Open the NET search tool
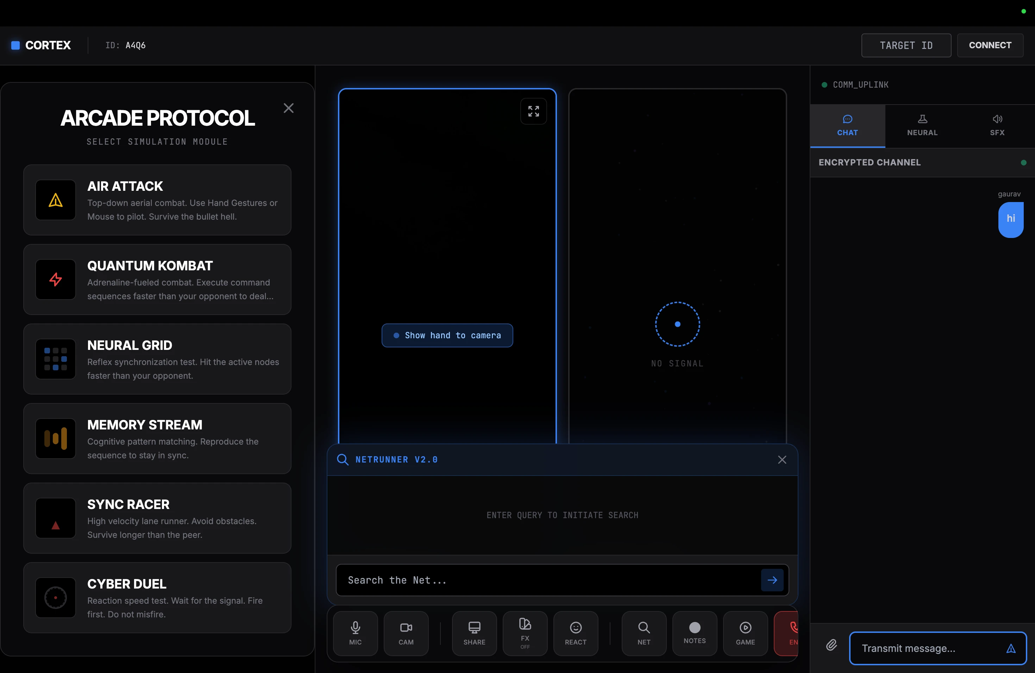1035x673 pixels. [644, 633]
